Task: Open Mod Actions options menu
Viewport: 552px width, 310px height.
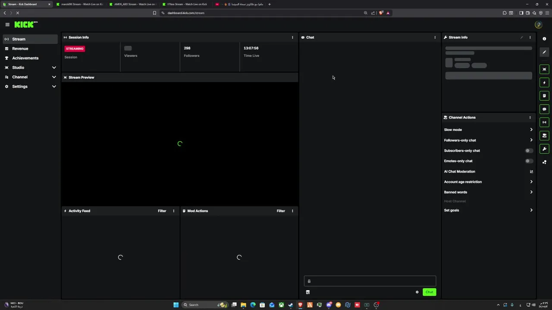Action: [x=292, y=211]
